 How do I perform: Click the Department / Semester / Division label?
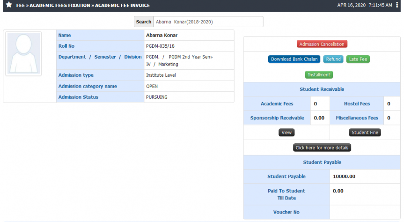(x=100, y=57)
